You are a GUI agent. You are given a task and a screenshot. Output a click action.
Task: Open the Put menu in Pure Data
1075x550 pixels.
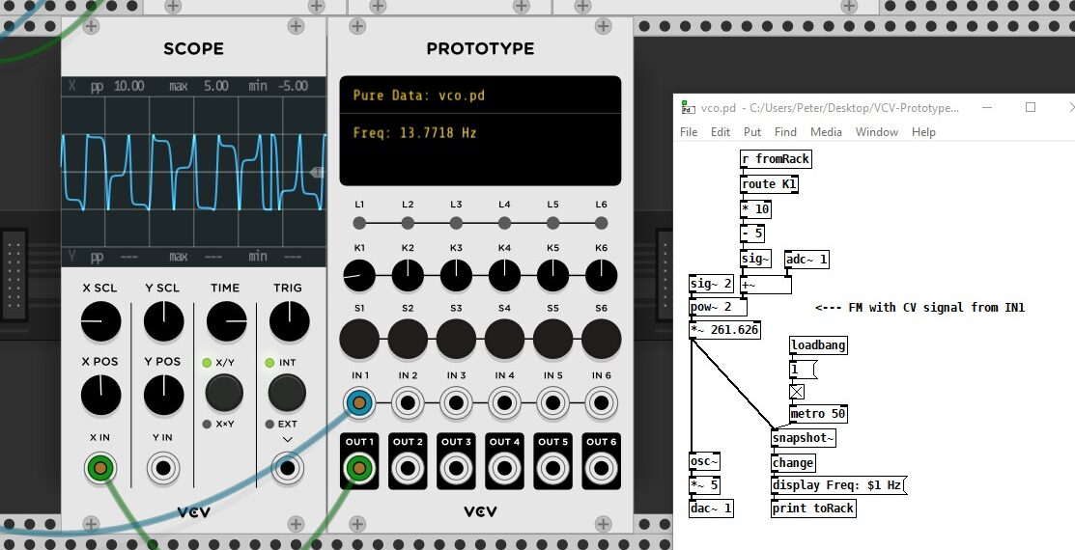tap(752, 132)
